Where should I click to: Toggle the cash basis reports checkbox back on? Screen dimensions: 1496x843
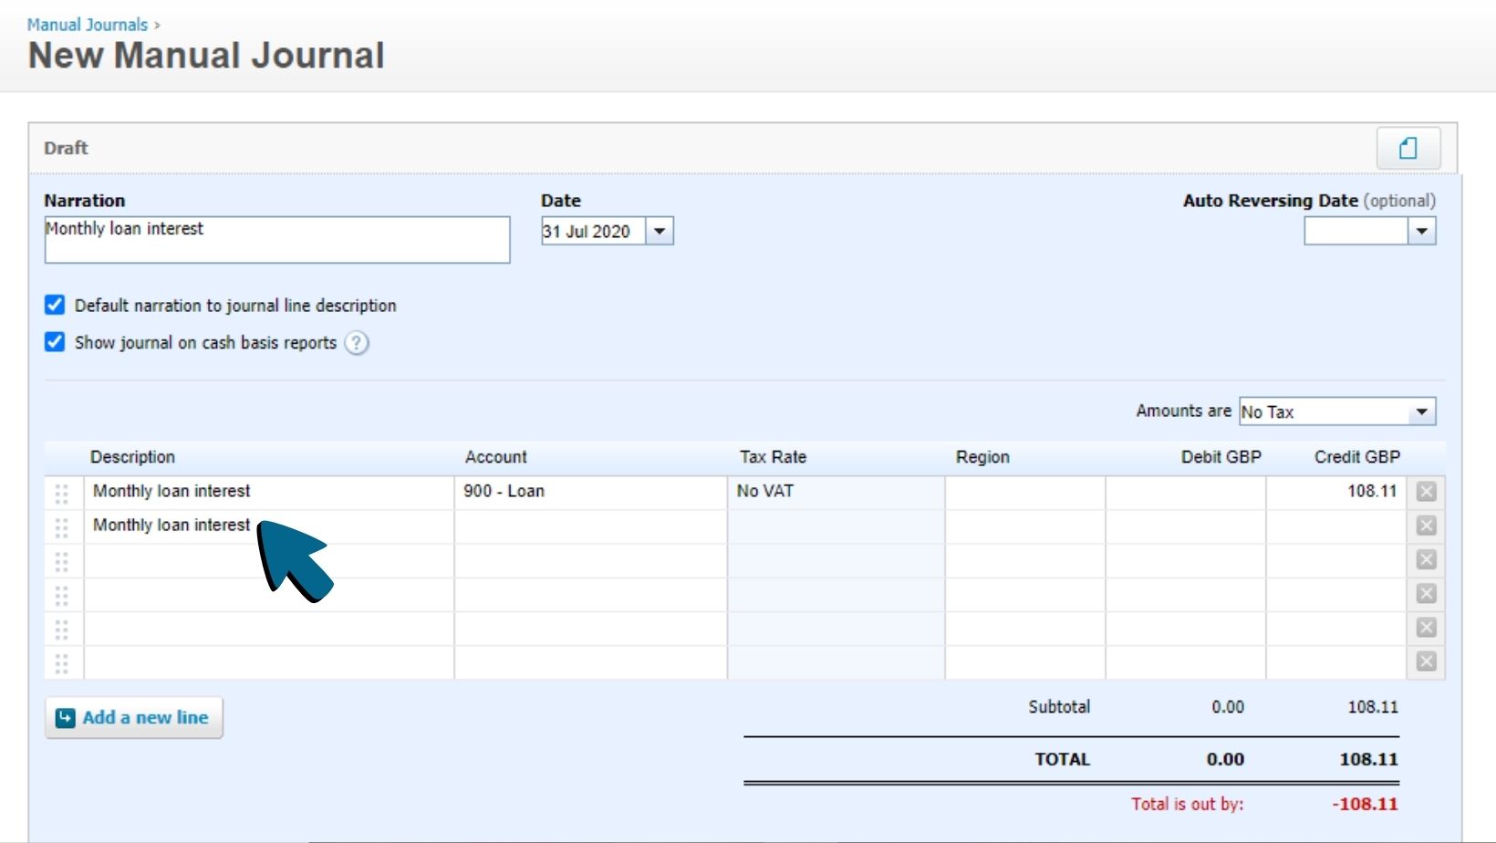point(55,342)
